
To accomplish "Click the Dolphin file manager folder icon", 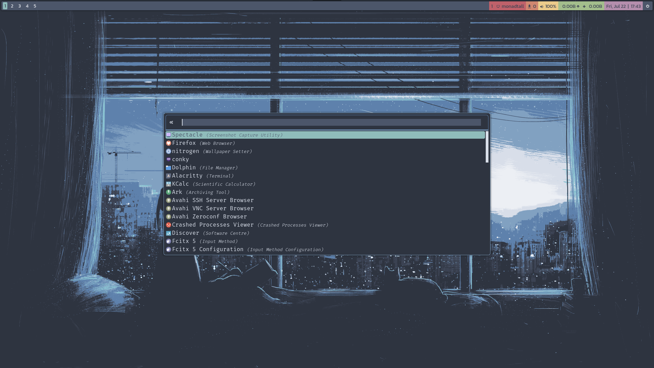I will pos(168,168).
